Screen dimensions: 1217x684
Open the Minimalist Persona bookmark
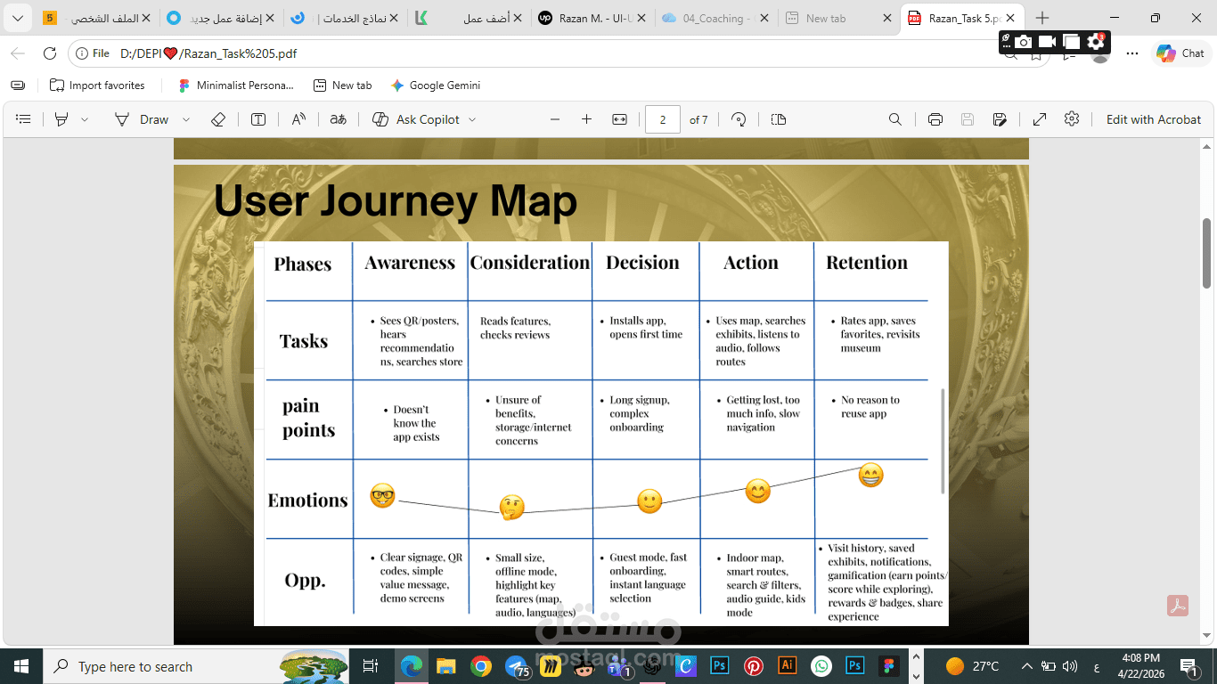click(235, 85)
